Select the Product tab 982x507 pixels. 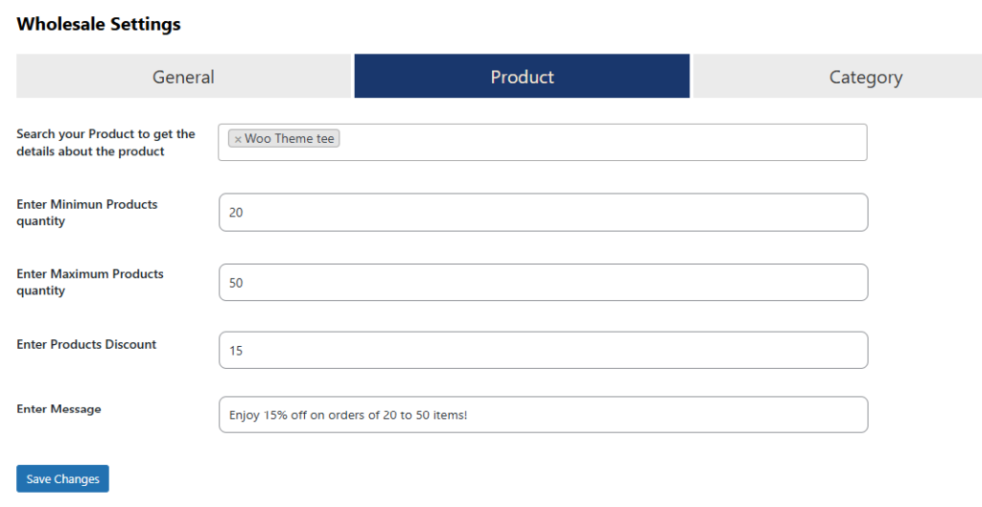pyautogui.click(x=522, y=77)
